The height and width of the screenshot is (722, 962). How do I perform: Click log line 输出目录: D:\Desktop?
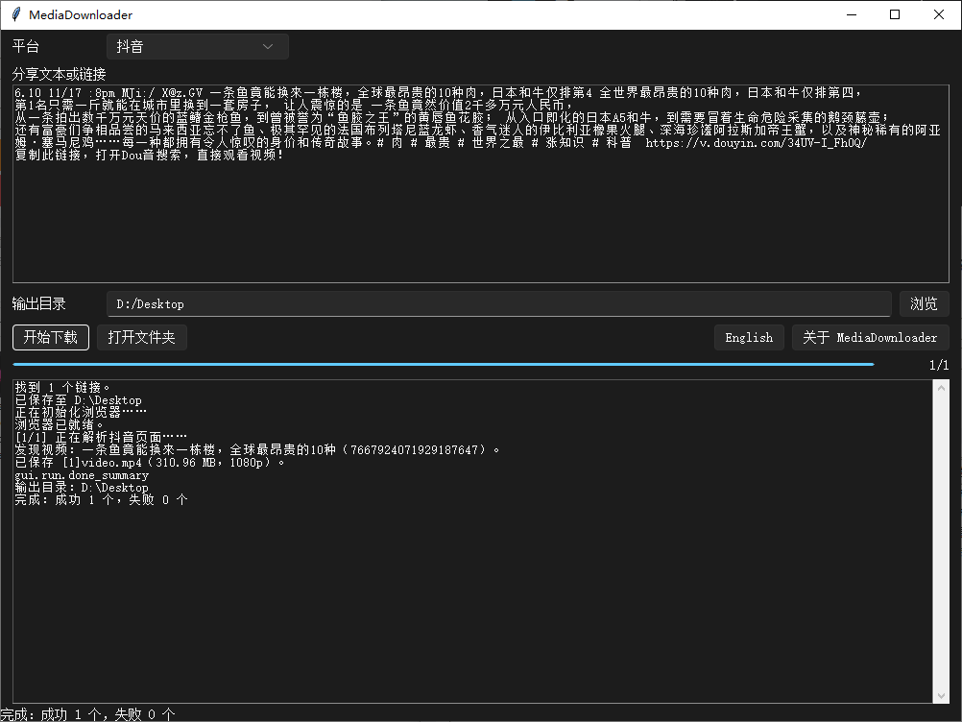point(82,487)
